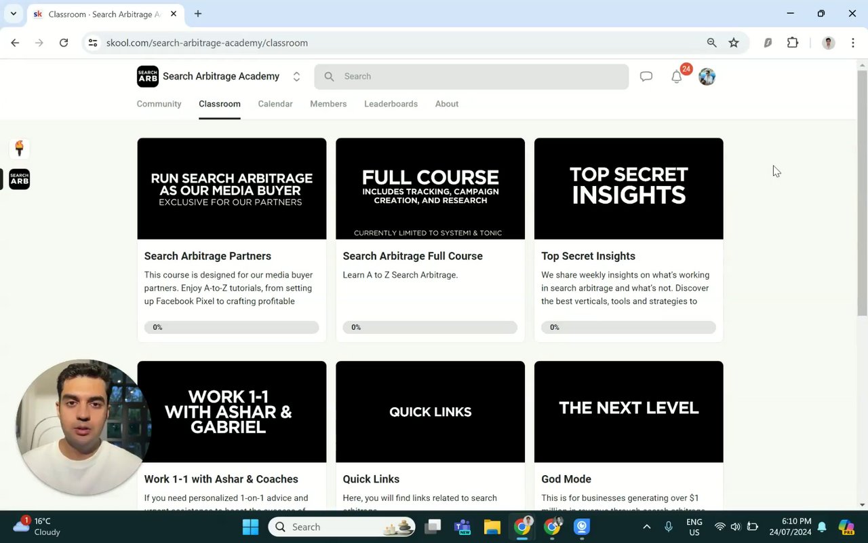Screen dimensions: 868x543
Task: Click the magnifier icon inside Skool search box
Action: coord(330,77)
